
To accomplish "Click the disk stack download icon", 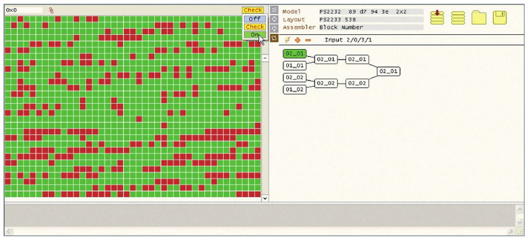I will pyautogui.click(x=437, y=17).
